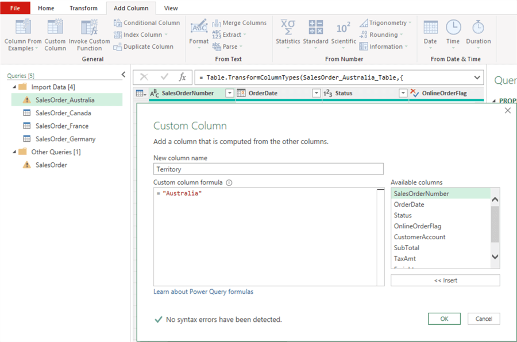The width and height of the screenshot is (517, 342).
Task: Click the Duration column tool
Action: (478, 34)
